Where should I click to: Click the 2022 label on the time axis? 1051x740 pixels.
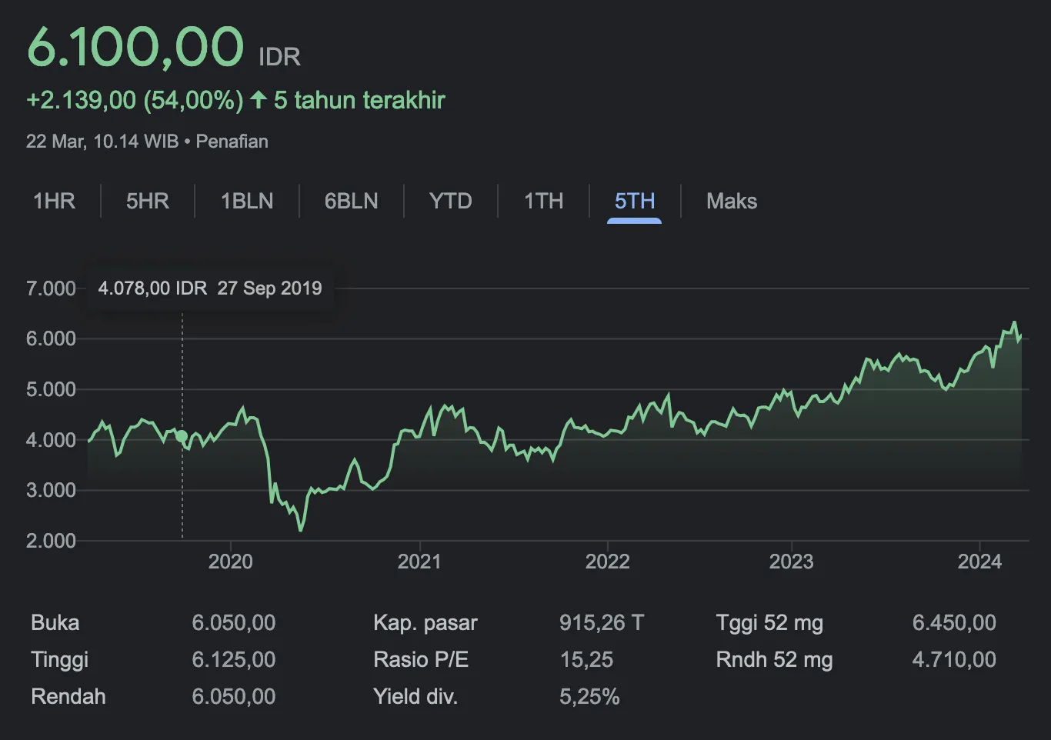point(607,562)
